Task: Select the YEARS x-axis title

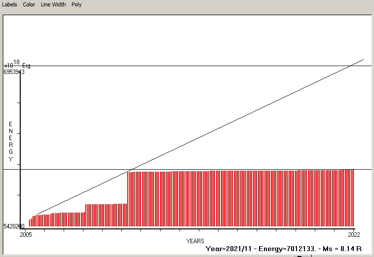Action: (x=195, y=241)
